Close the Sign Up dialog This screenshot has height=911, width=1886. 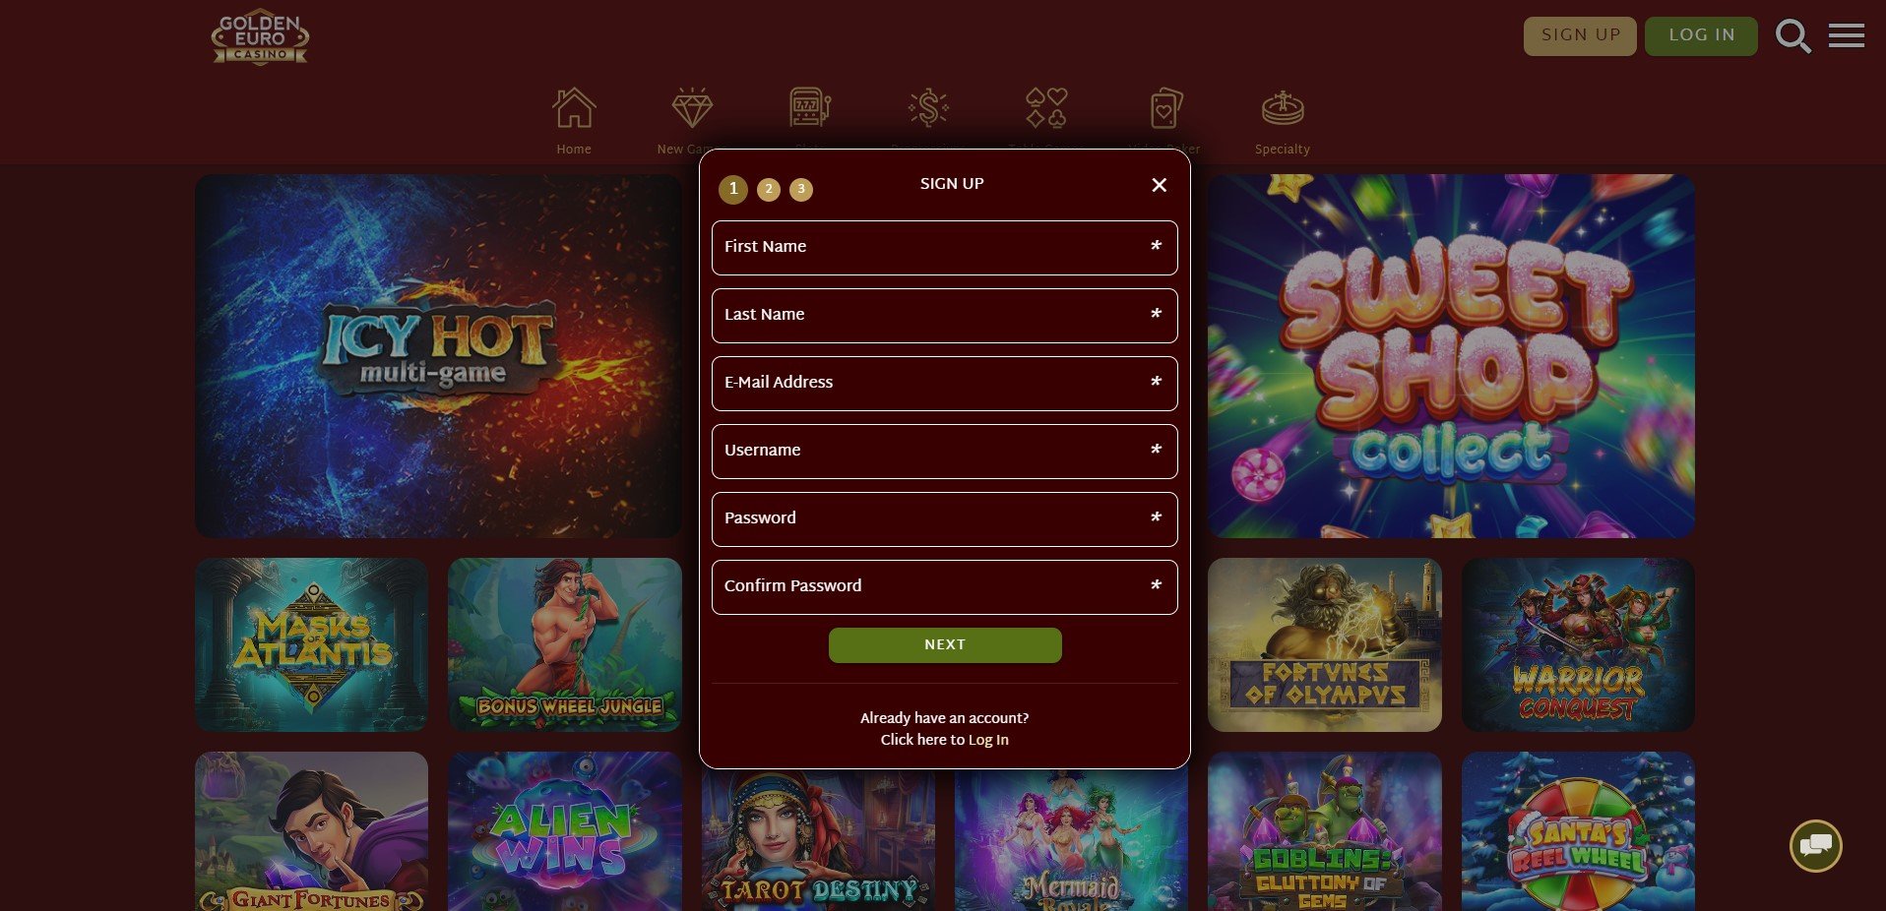(x=1160, y=185)
